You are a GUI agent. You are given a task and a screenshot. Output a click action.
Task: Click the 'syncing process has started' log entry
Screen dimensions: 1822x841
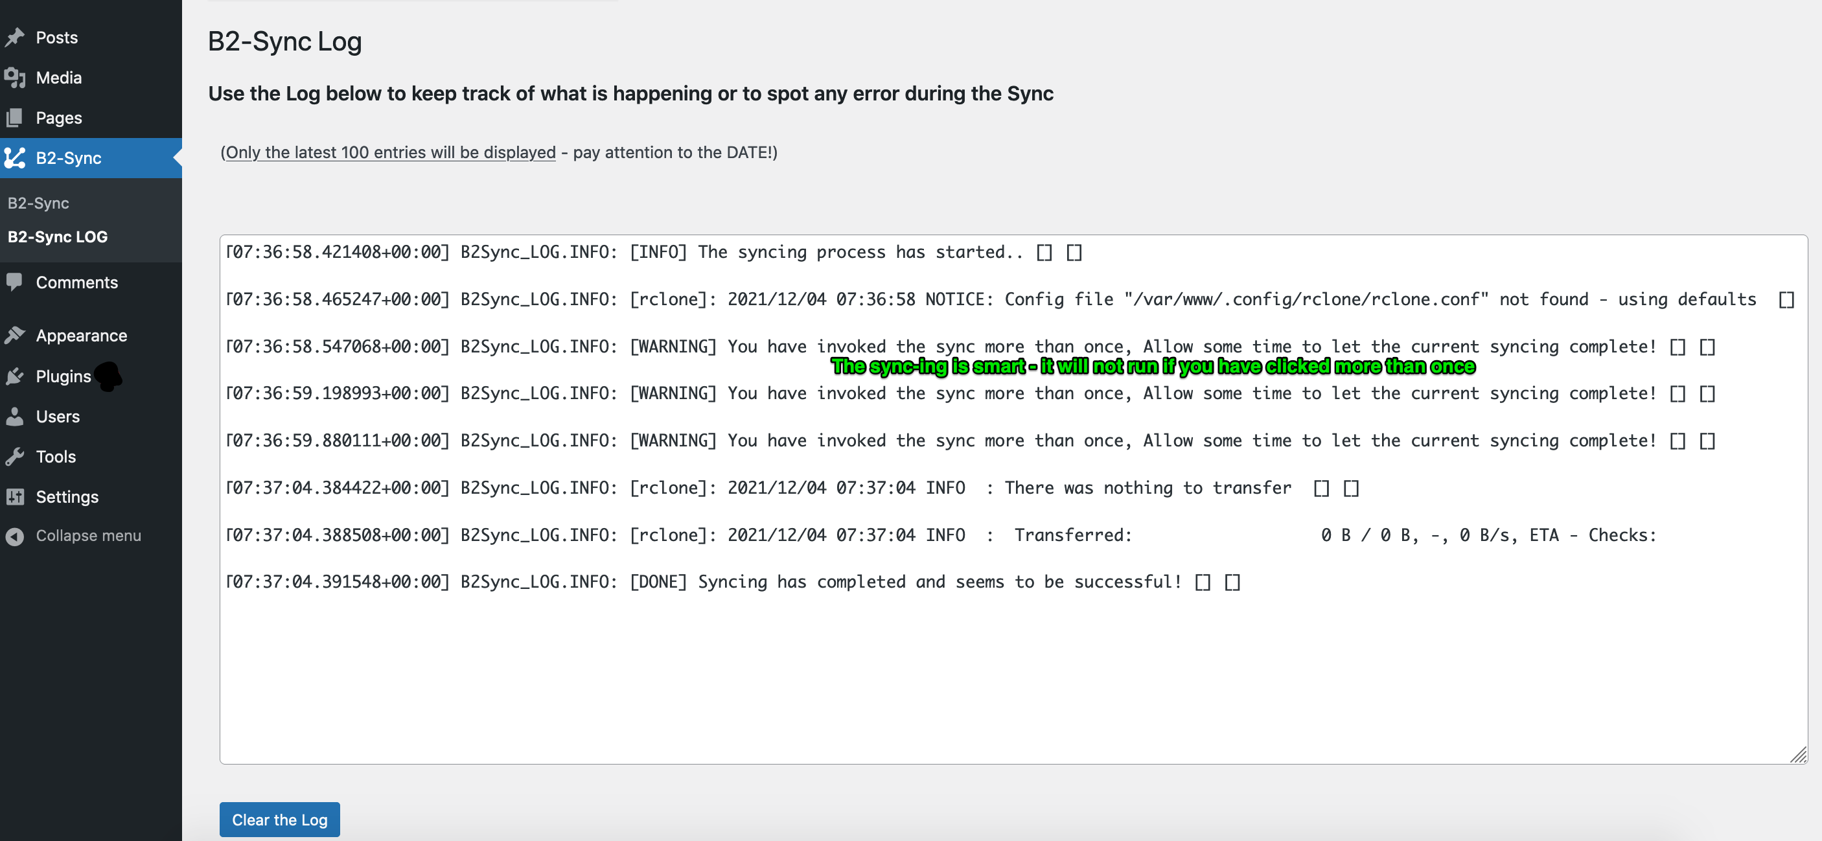coord(654,253)
